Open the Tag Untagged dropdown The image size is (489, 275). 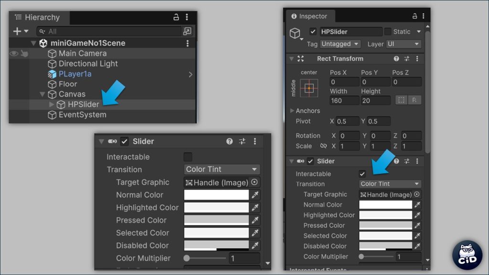pos(340,44)
